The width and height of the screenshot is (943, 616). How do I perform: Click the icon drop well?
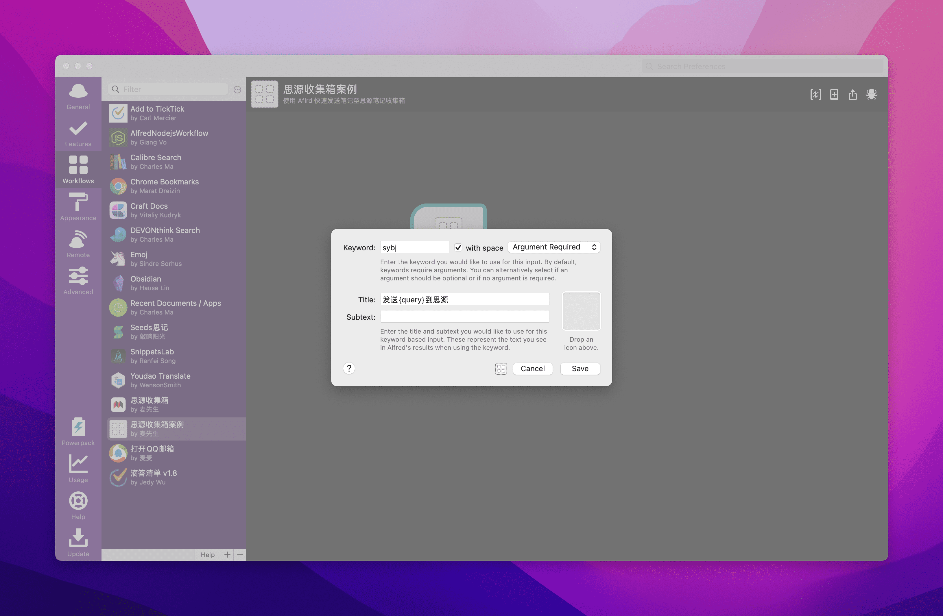(x=581, y=311)
